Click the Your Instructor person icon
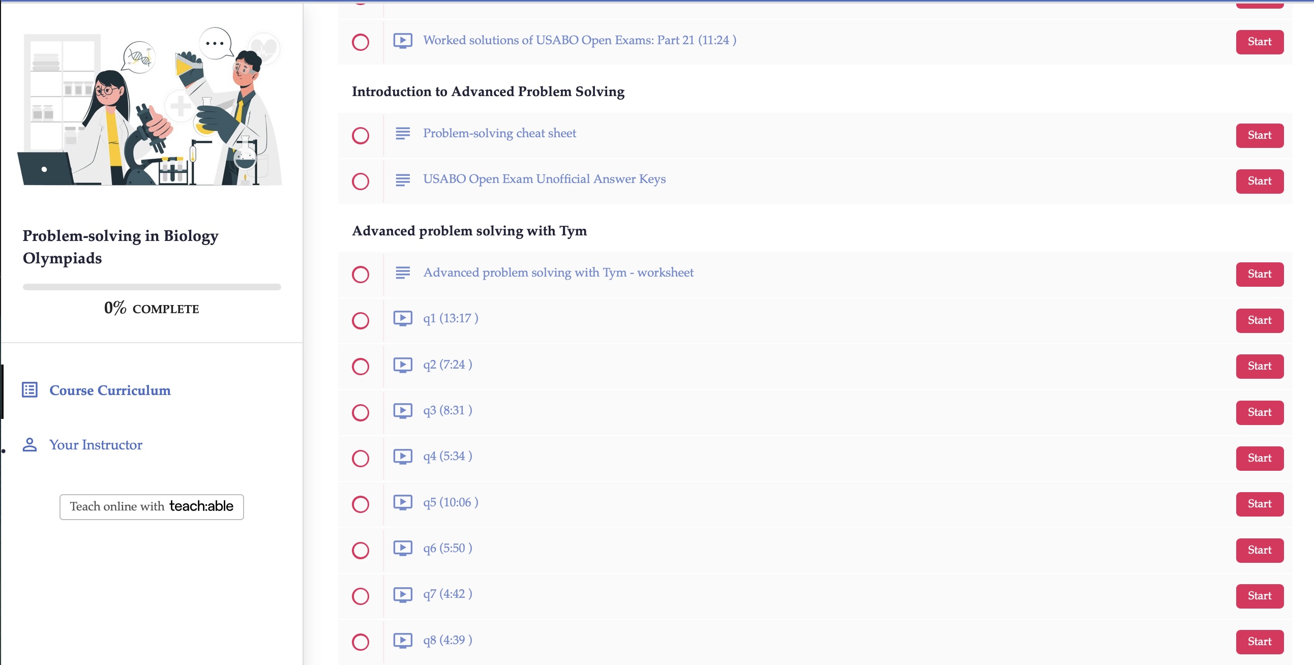Image resolution: width=1314 pixels, height=665 pixels. click(x=29, y=445)
